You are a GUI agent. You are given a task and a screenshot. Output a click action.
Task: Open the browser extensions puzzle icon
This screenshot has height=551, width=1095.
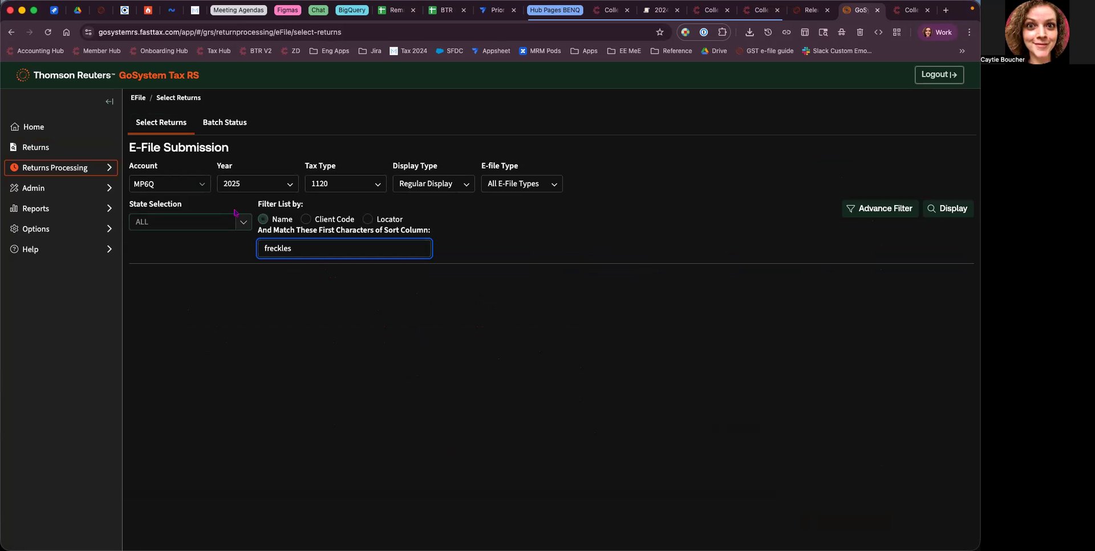pos(722,32)
